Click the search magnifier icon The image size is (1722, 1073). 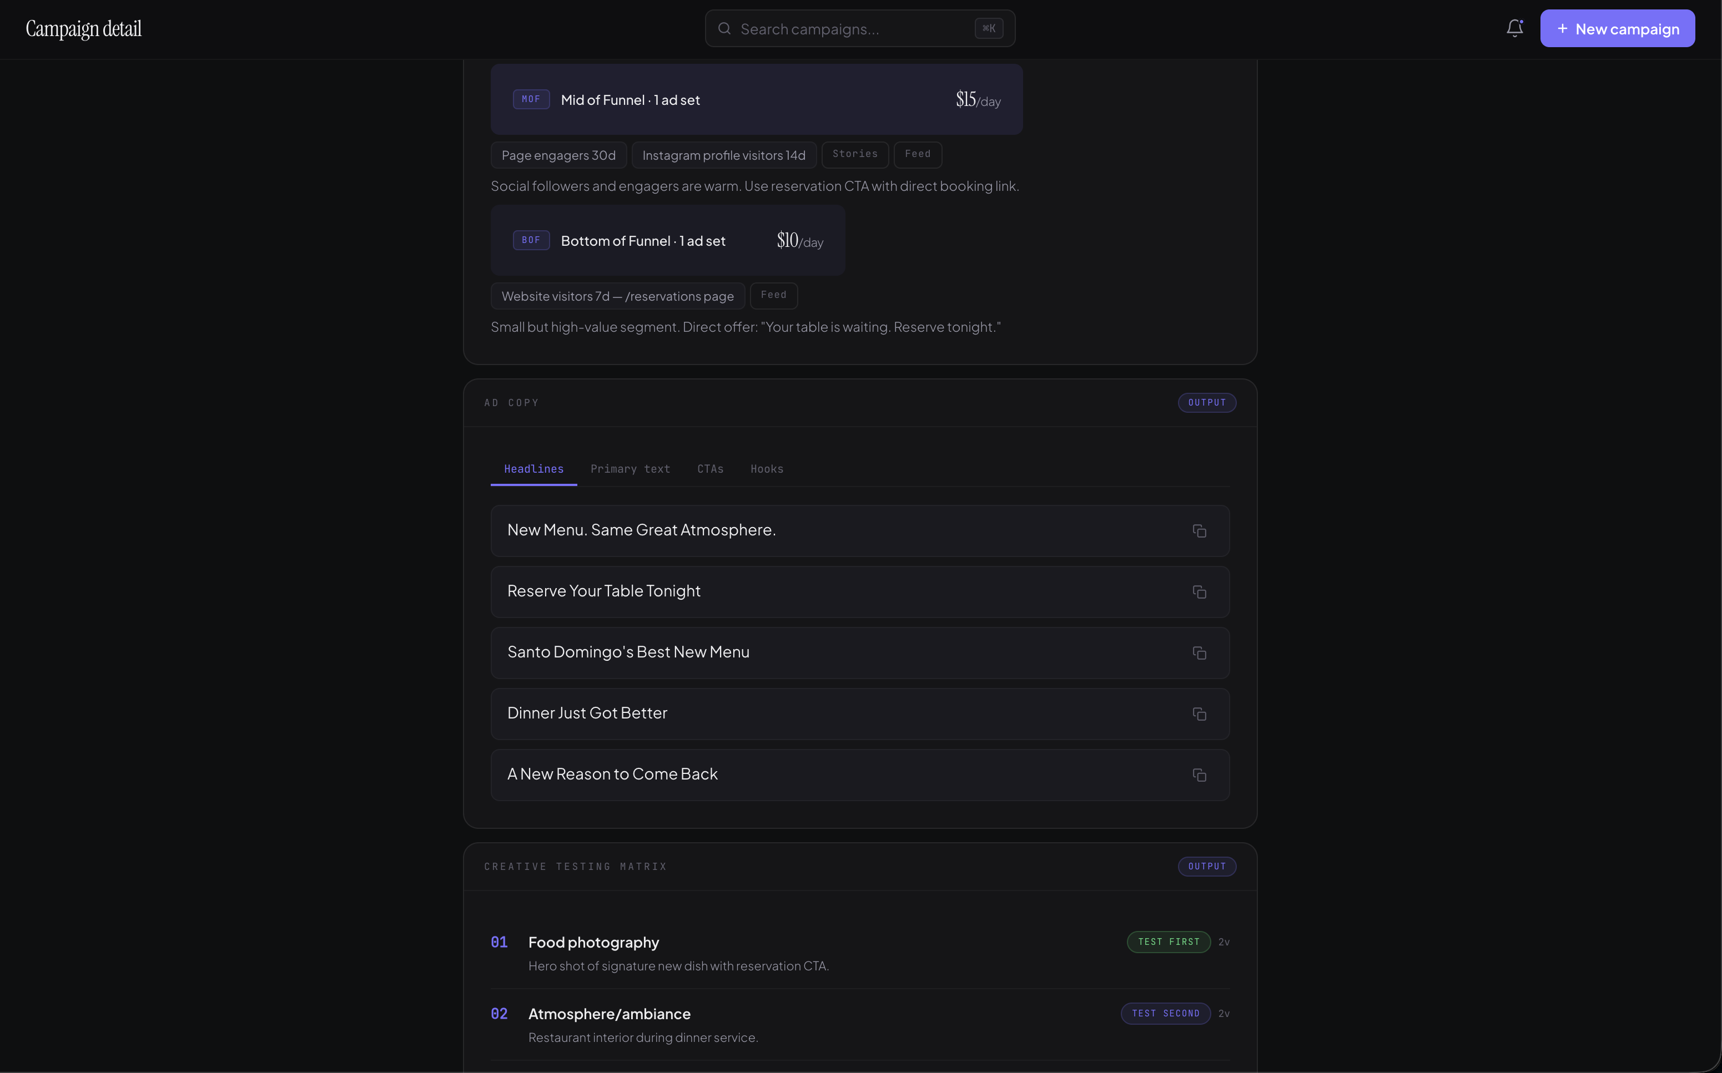tap(723, 28)
